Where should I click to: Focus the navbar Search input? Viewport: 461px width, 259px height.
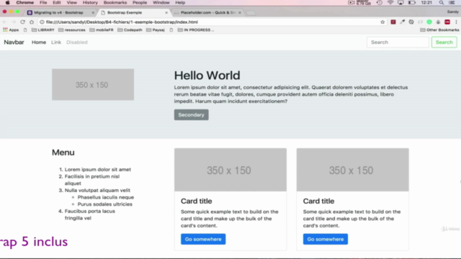398,42
